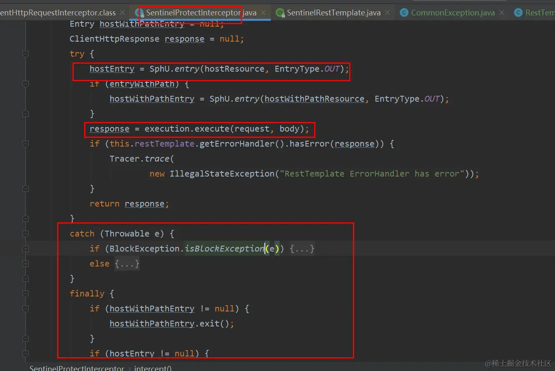Click hostResource in the SphU.entry call

click(x=235, y=69)
